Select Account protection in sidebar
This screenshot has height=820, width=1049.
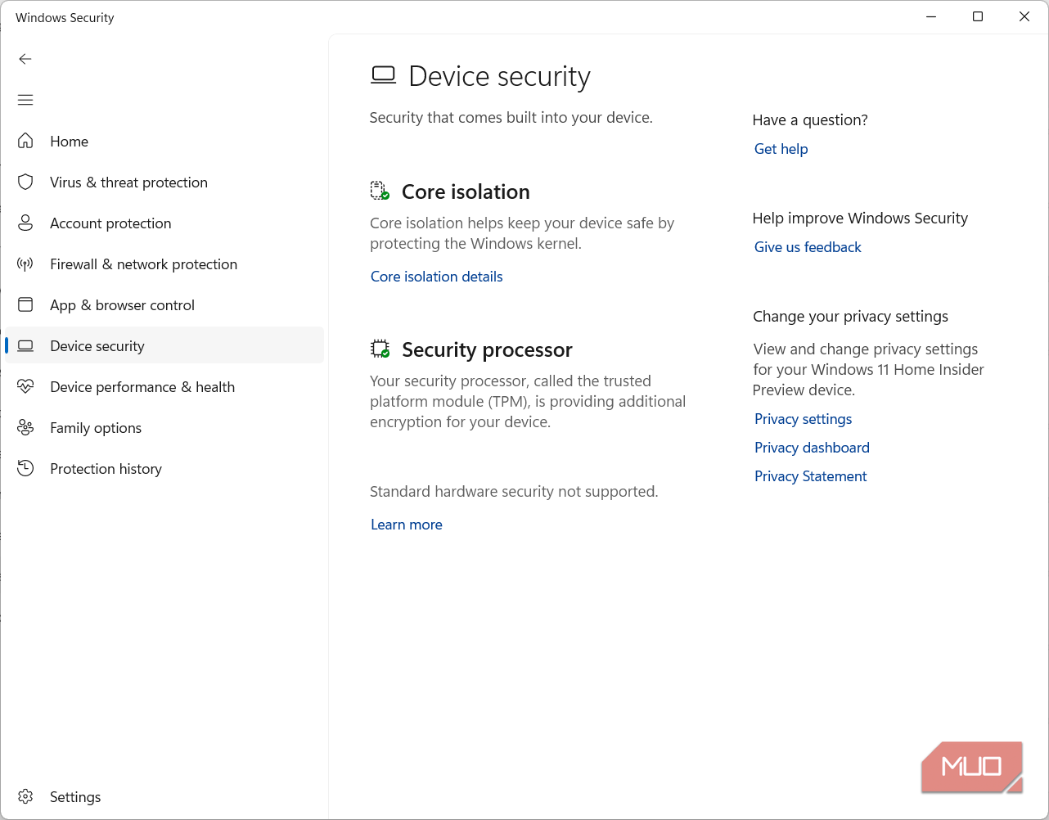pos(110,223)
